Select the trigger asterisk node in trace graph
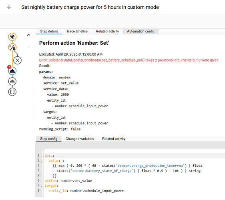 [12, 37]
